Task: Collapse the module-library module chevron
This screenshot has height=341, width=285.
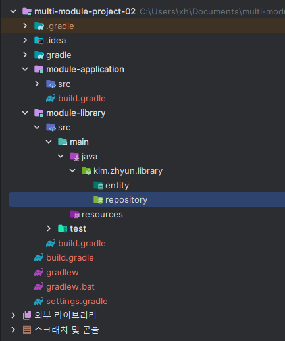Action: click(25, 113)
